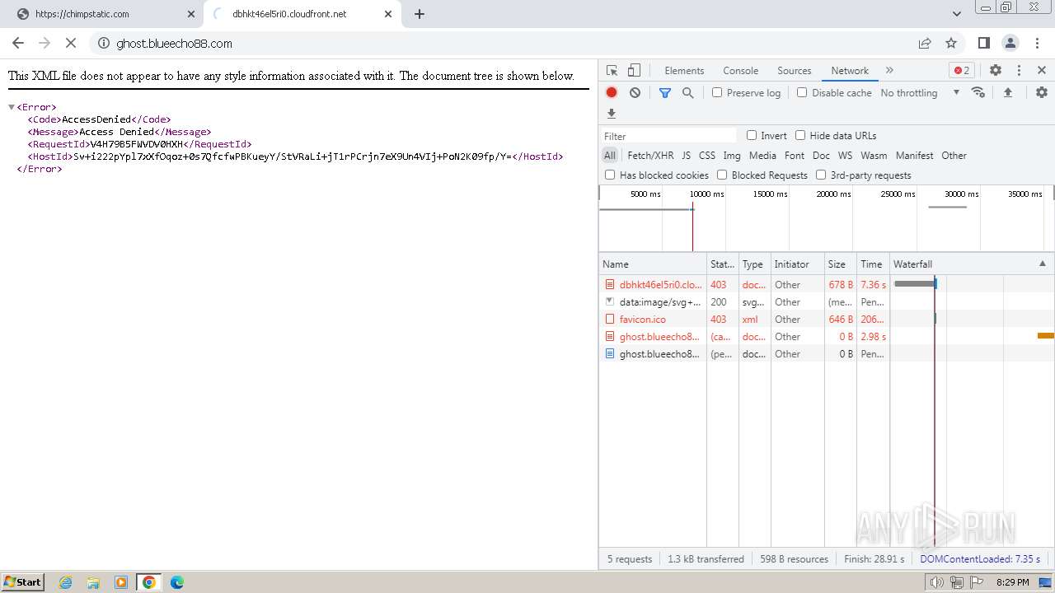Show All request types

click(610, 155)
